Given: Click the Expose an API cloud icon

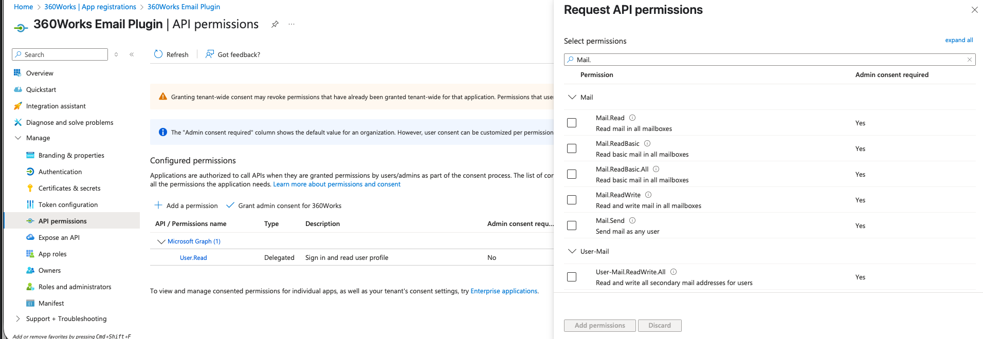Looking at the screenshot, I should [30, 237].
